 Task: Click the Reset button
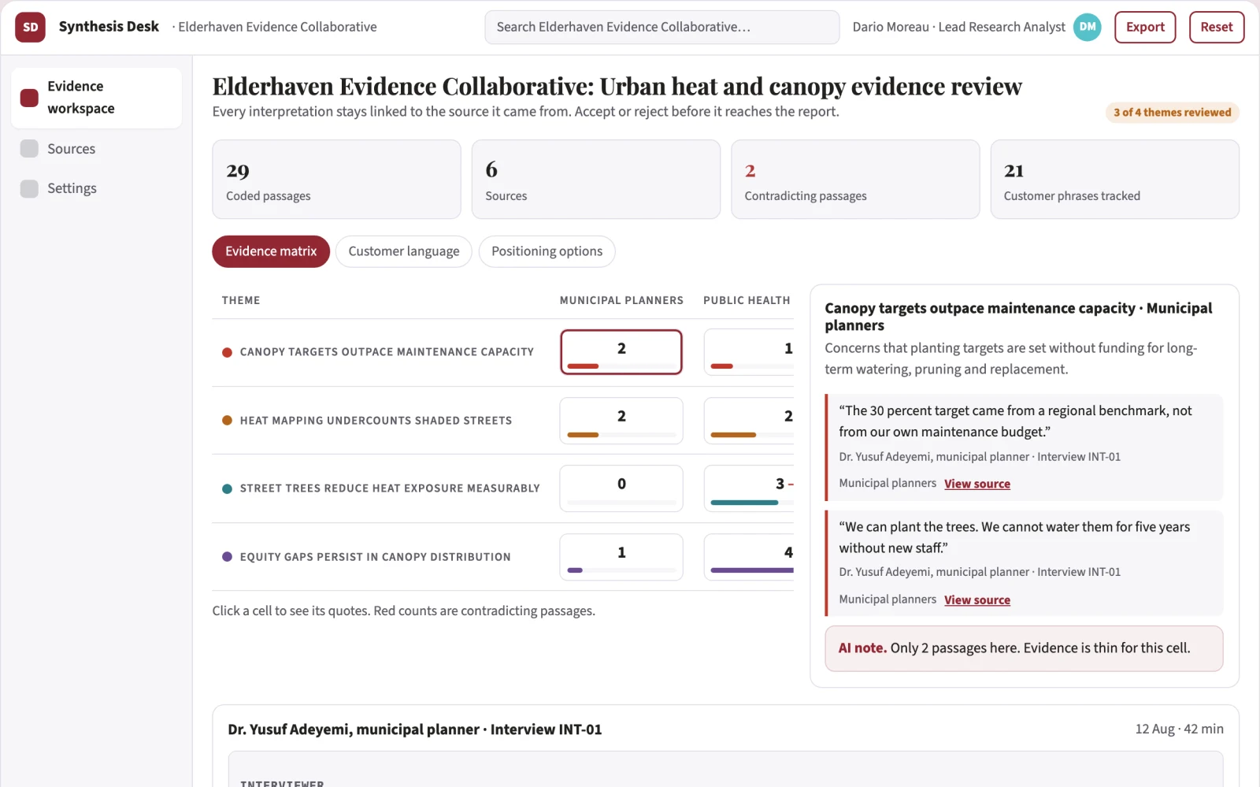(1217, 27)
